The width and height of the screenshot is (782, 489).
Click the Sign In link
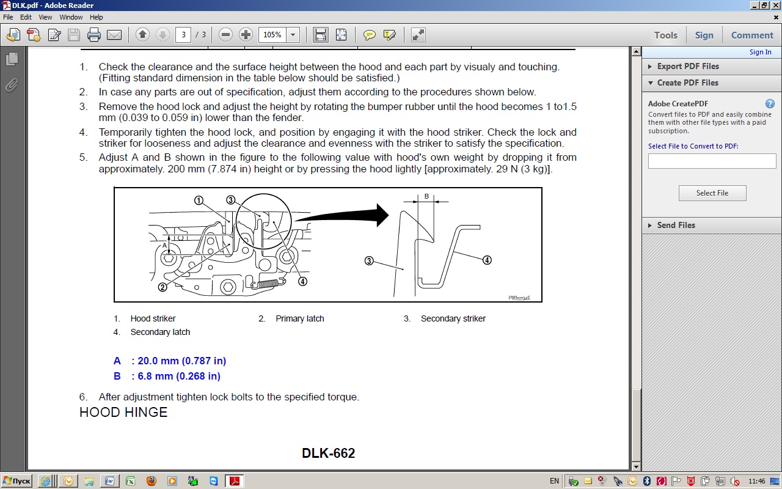760,52
